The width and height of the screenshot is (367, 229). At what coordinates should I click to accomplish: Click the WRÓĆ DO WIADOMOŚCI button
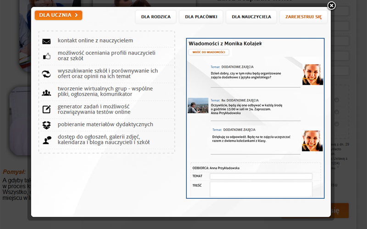pyautogui.click(x=209, y=52)
